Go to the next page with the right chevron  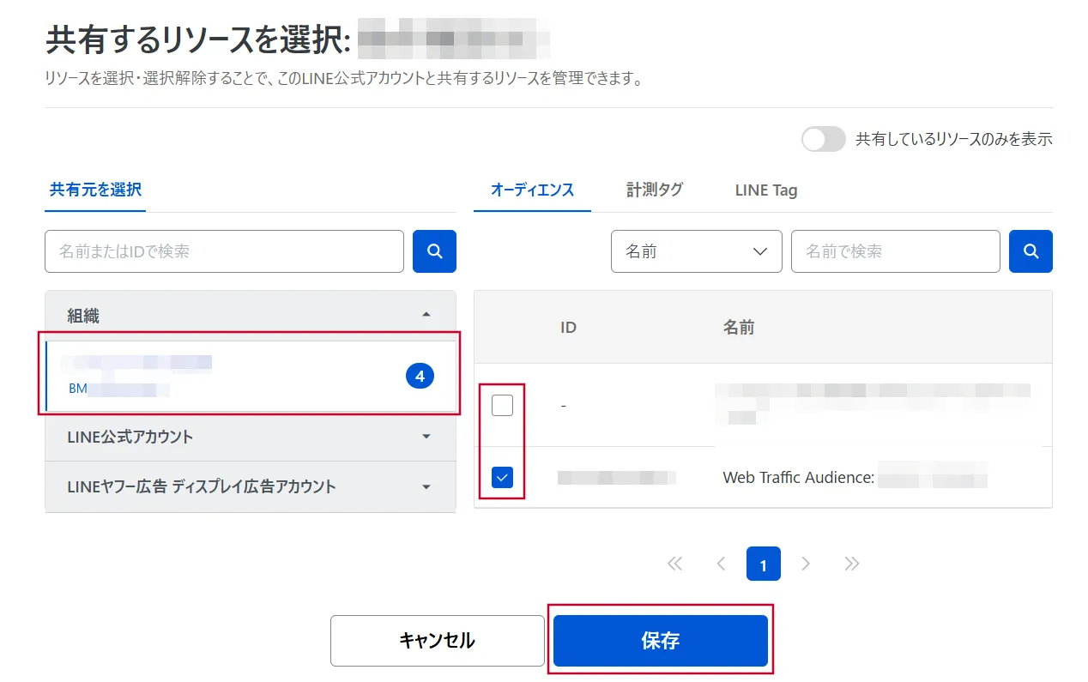pyautogui.click(x=806, y=563)
